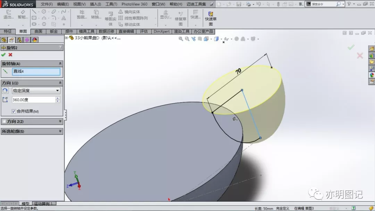Open the 给定深度 revolve type dropdown

[36, 90]
